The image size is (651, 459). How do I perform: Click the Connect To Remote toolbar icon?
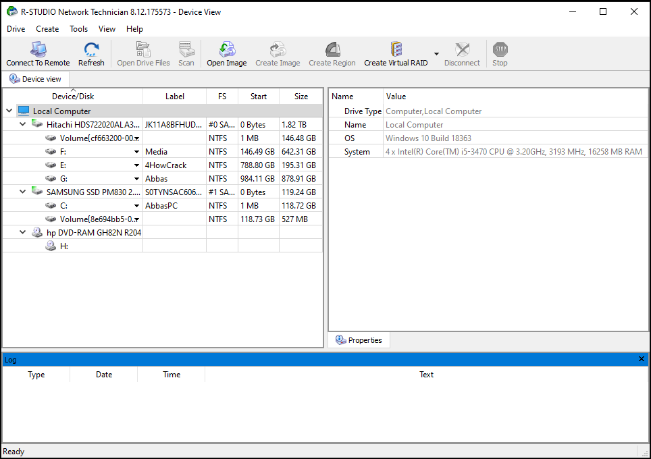pyautogui.click(x=38, y=49)
